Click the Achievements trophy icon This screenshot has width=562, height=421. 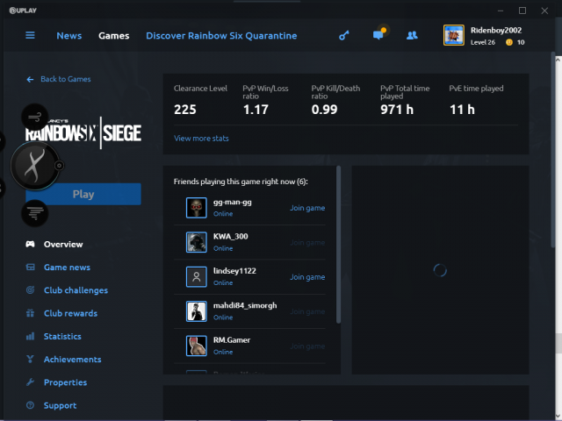pos(30,359)
